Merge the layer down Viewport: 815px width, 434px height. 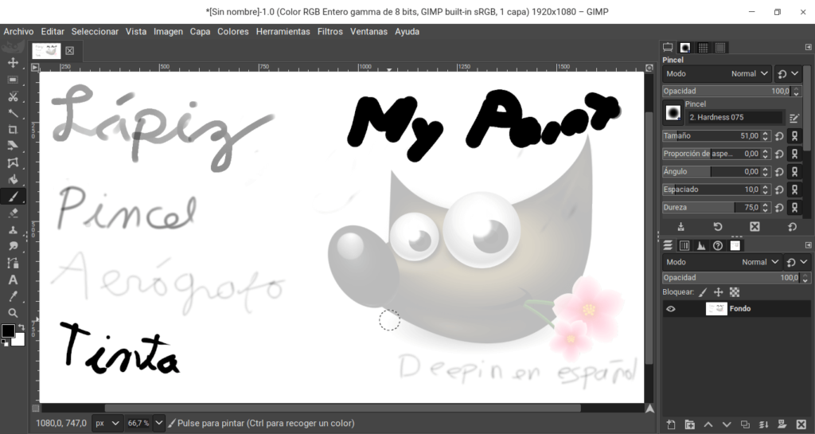763,424
